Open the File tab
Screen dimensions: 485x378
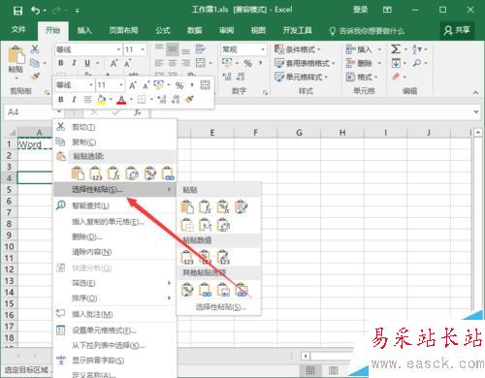pos(18,30)
